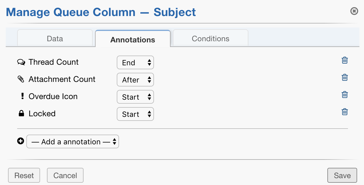This screenshot has height=185, width=364.
Task: Open the Thread Count position dropdown showing End
Action: (x=135, y=62)
